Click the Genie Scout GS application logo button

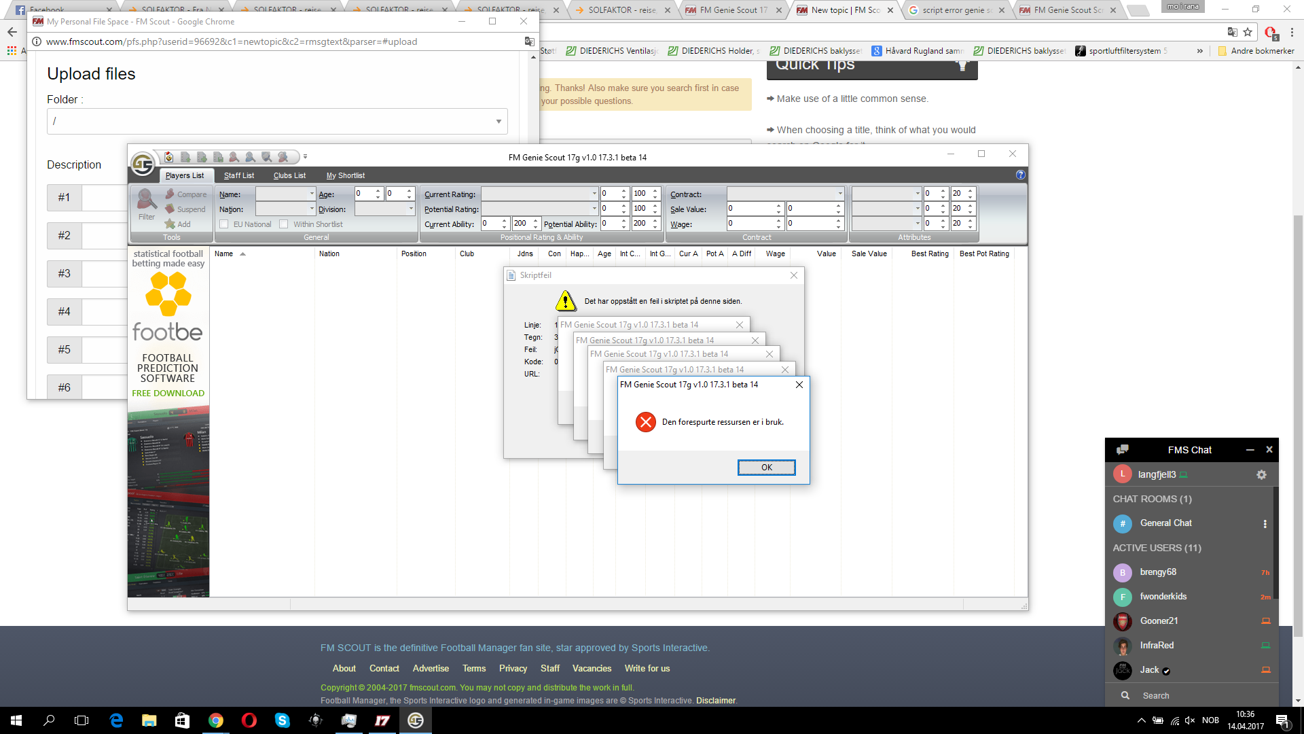143,163
